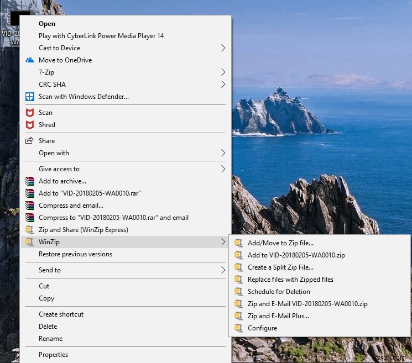Select Compress to "VID-20180205-WA0010.rar" and email
The width and height of the screenshot is (412, 363).
click(126, 218)
